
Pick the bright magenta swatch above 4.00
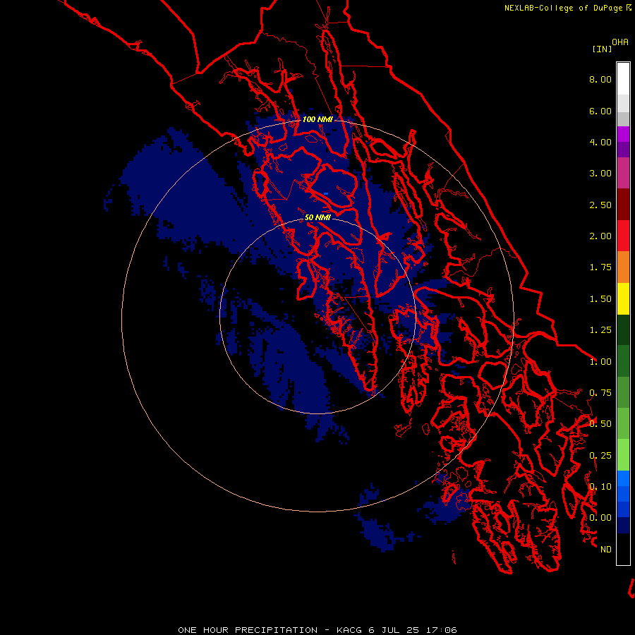tap(623, 134)
